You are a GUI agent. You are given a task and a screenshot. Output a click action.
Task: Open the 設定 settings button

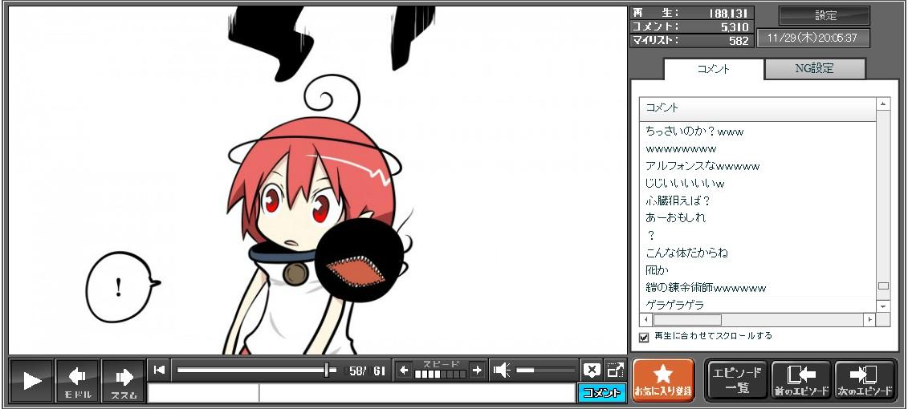[x=825, y=15]
